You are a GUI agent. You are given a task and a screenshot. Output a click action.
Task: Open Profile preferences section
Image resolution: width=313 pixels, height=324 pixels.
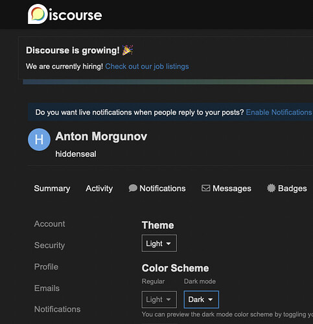(x=46, y=267)
